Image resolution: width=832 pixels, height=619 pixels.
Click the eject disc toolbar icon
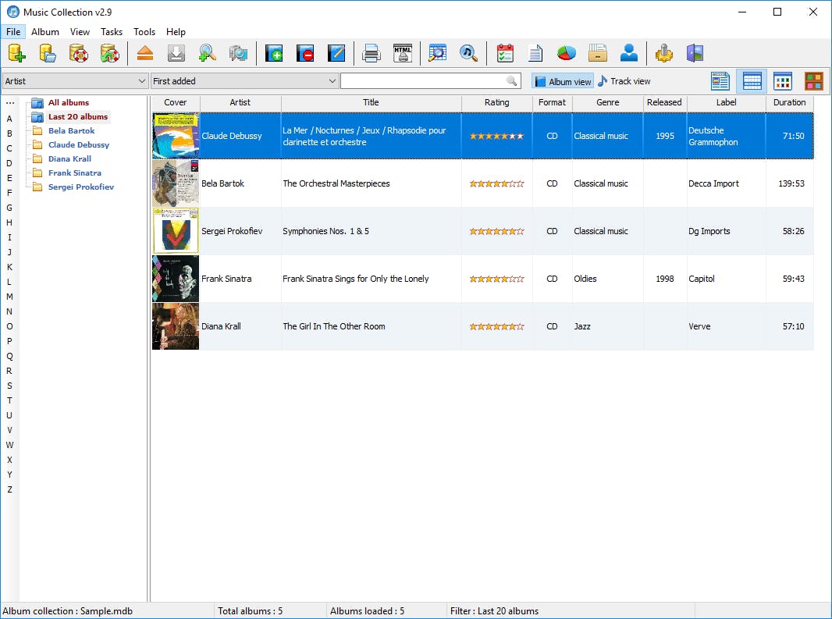point(144,53)
